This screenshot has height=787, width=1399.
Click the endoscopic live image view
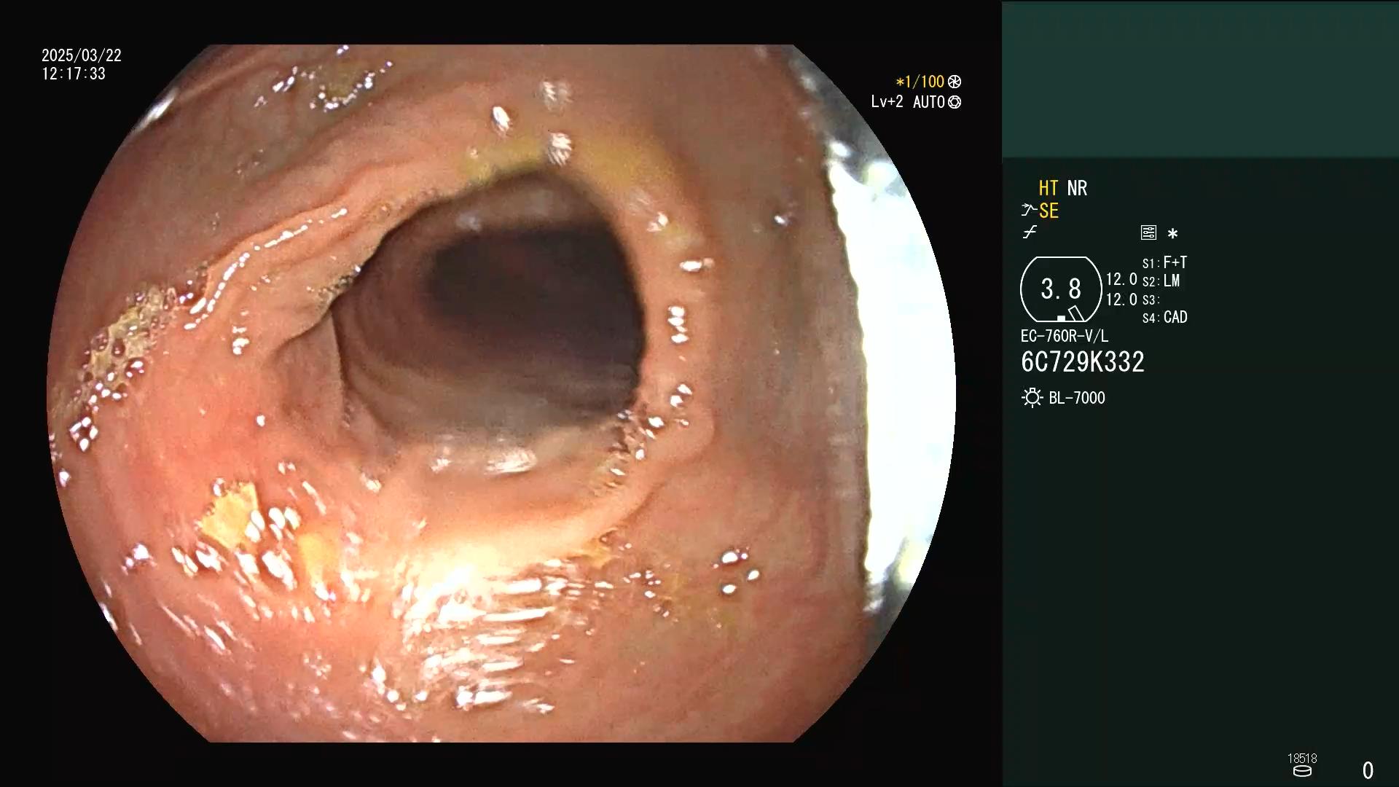(501, 393)
